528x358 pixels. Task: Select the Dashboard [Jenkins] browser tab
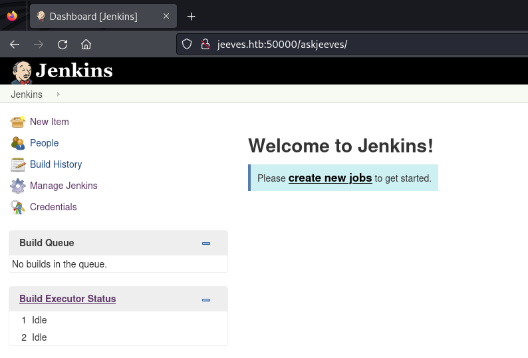103,16
